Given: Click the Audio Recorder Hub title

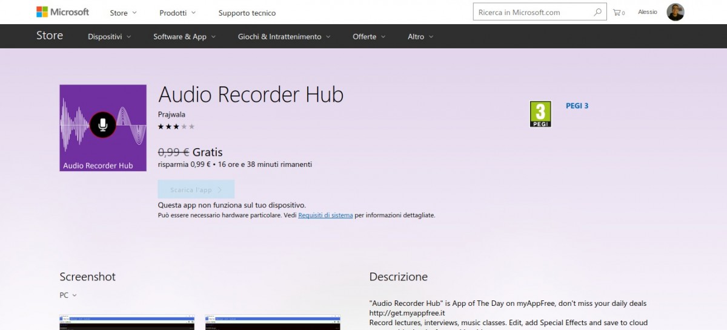Looking at the screenshot, I should (251, 95).
